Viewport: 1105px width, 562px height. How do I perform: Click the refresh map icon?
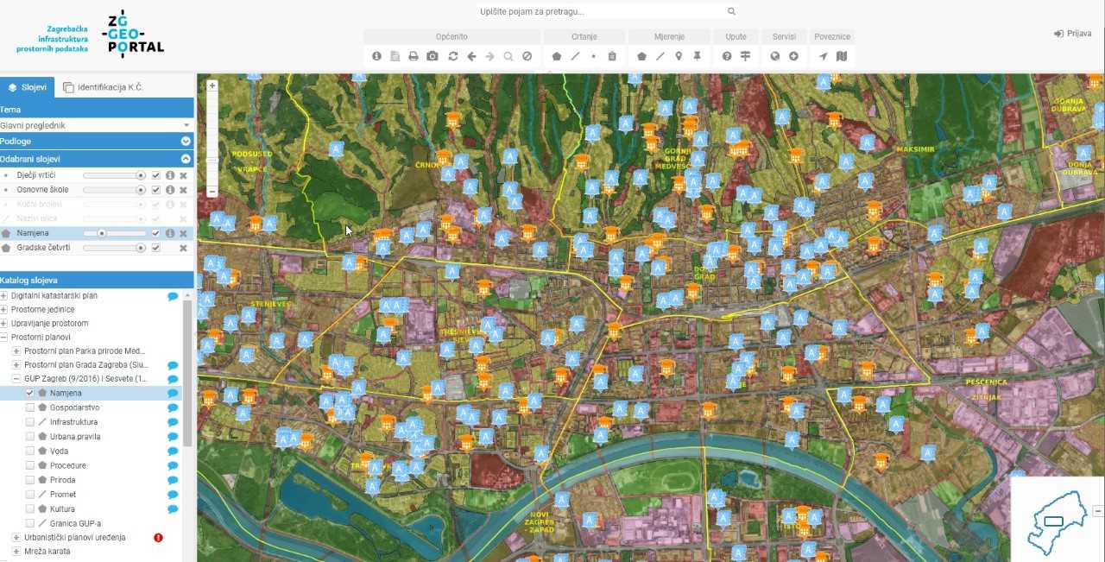point(452,56)
